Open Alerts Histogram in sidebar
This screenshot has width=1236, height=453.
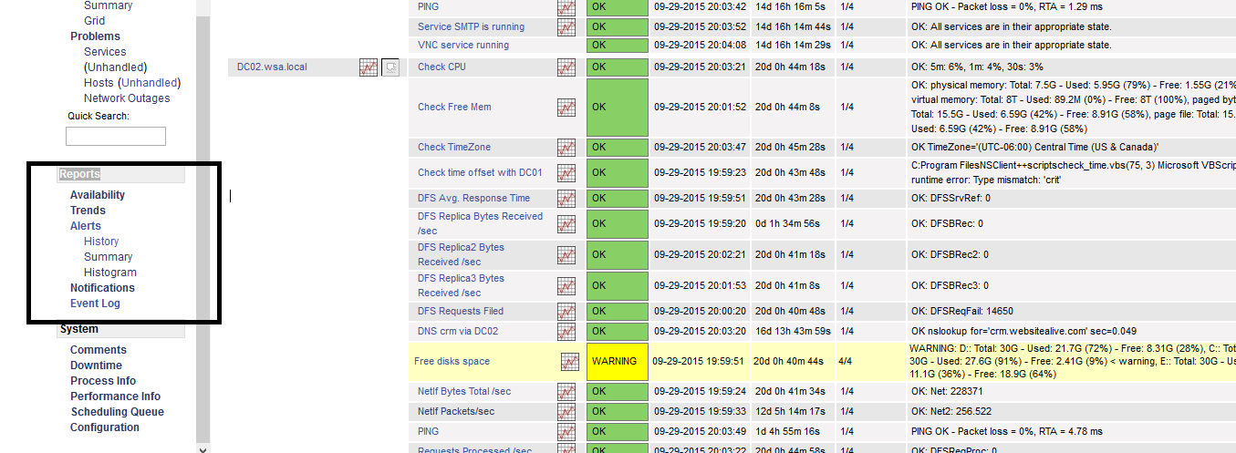coord(110,273)
